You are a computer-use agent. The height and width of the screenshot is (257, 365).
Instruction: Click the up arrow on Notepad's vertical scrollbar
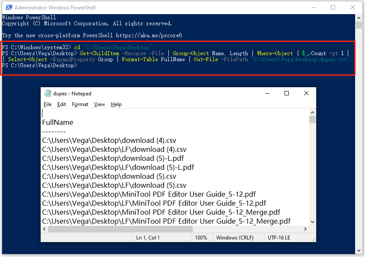(x=312, y=113)
